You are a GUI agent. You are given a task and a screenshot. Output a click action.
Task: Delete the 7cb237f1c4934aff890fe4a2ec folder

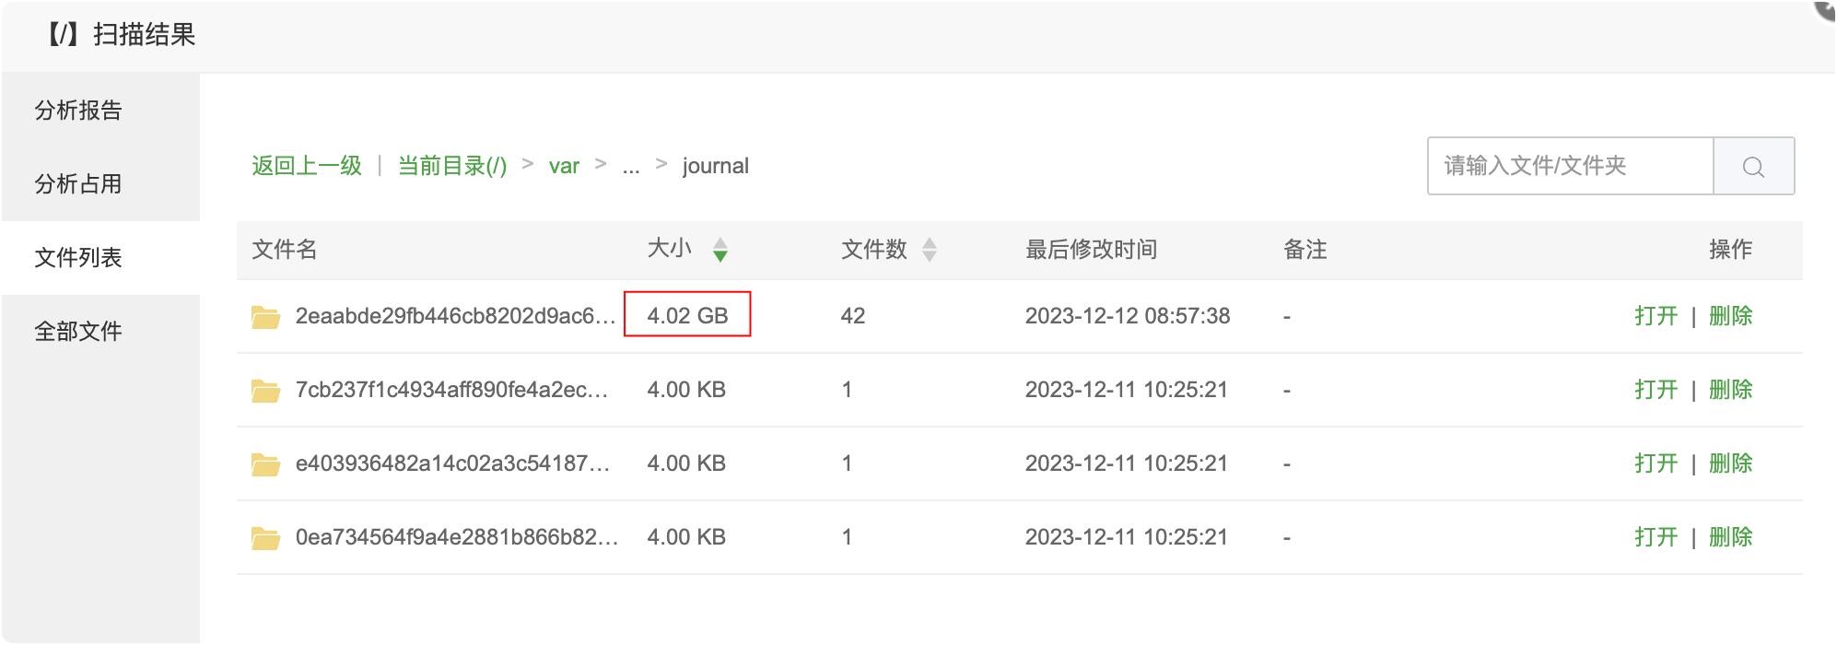tap(1730, 390)
